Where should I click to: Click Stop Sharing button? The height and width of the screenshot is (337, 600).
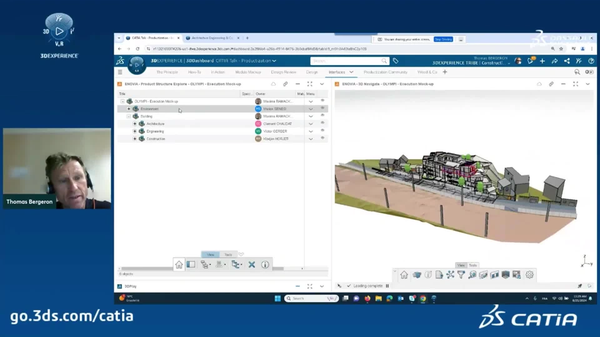pos(443,39)
